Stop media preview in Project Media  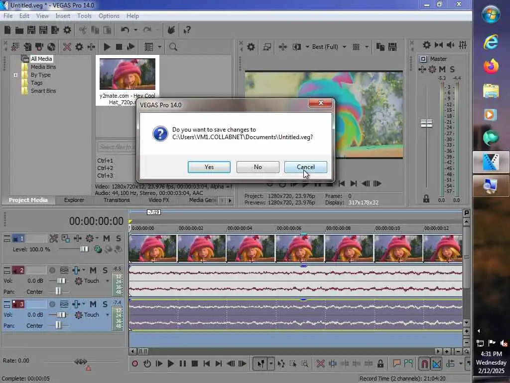[119, 47]
